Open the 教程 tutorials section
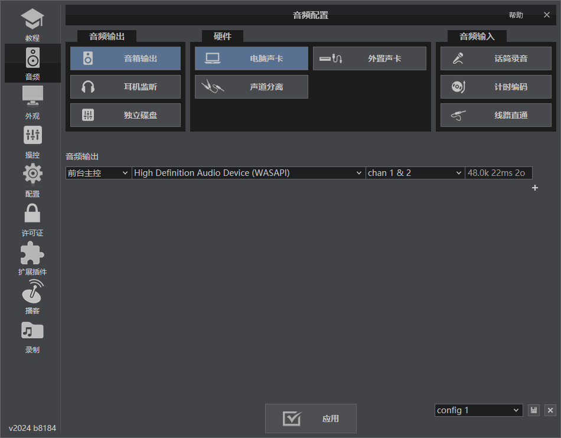 coord(32,24)
